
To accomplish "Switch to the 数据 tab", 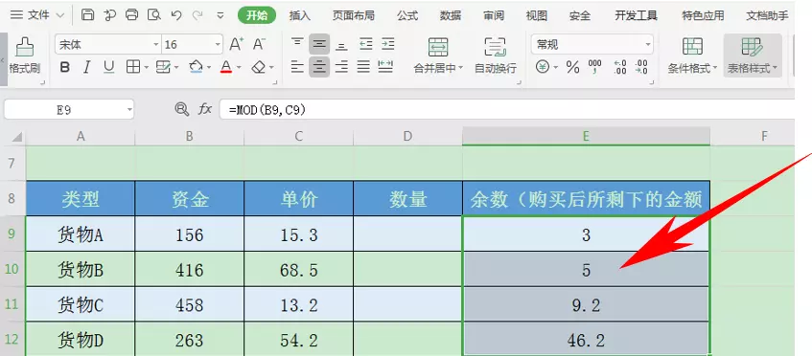I will (451, 15).
